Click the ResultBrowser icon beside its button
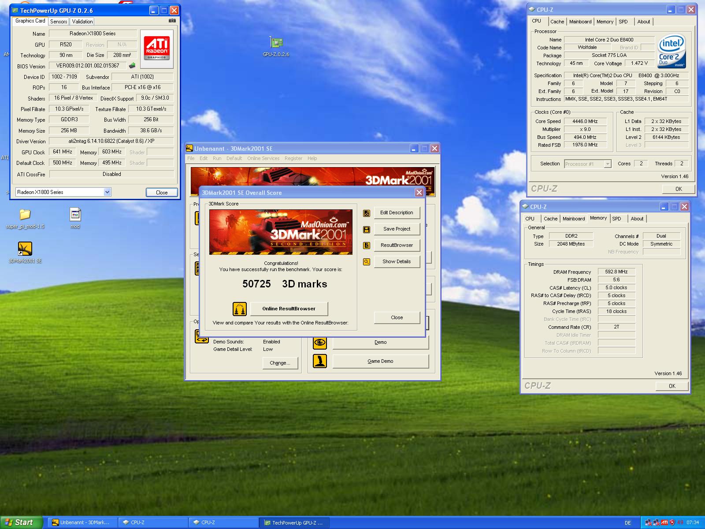Image resolution: width=705 pixels, height=529 pixels. [367, 246]
